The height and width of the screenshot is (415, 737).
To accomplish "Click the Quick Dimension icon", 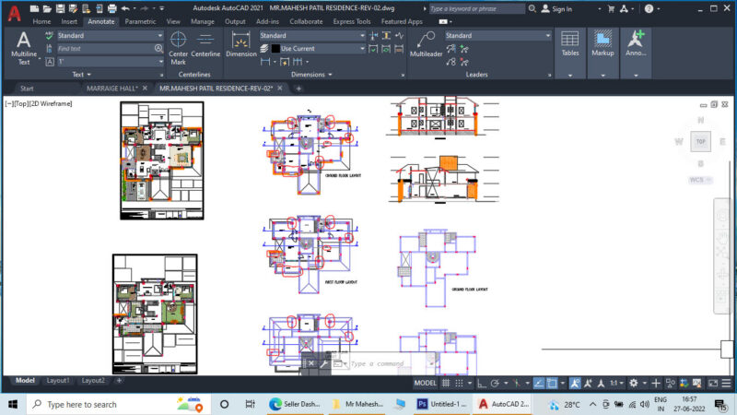I will click(285, 62).
